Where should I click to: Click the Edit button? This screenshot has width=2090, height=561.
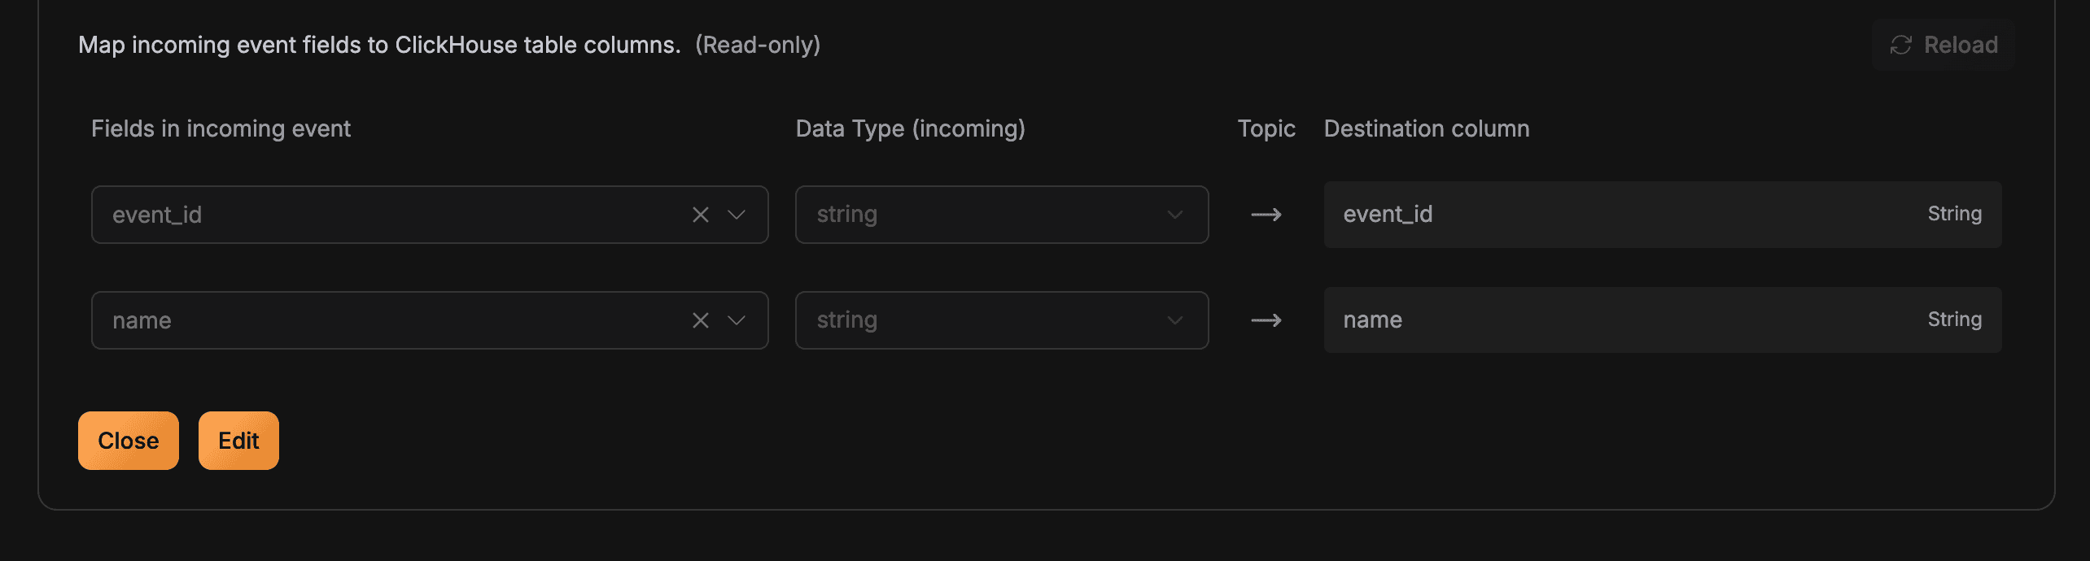click(238, 441)
